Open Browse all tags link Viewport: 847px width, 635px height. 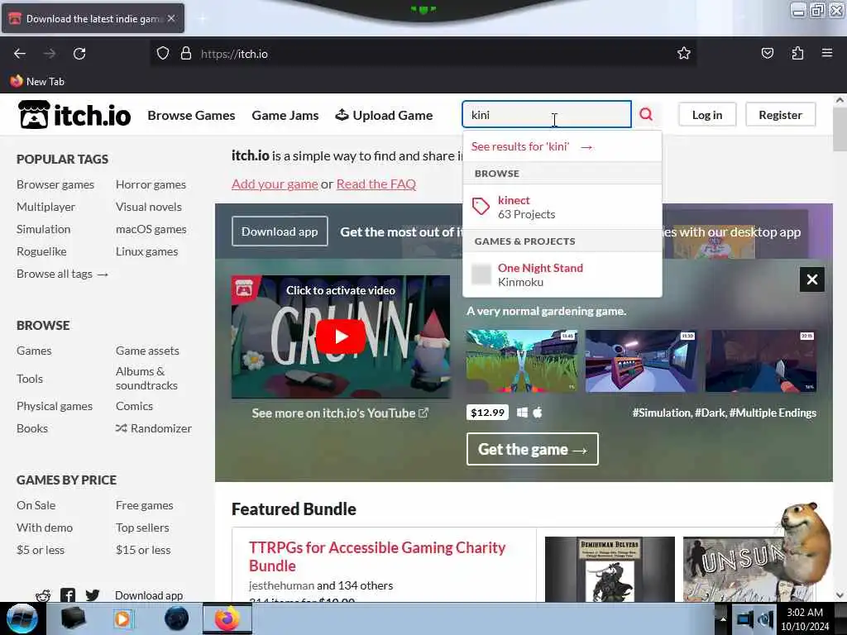62,274
